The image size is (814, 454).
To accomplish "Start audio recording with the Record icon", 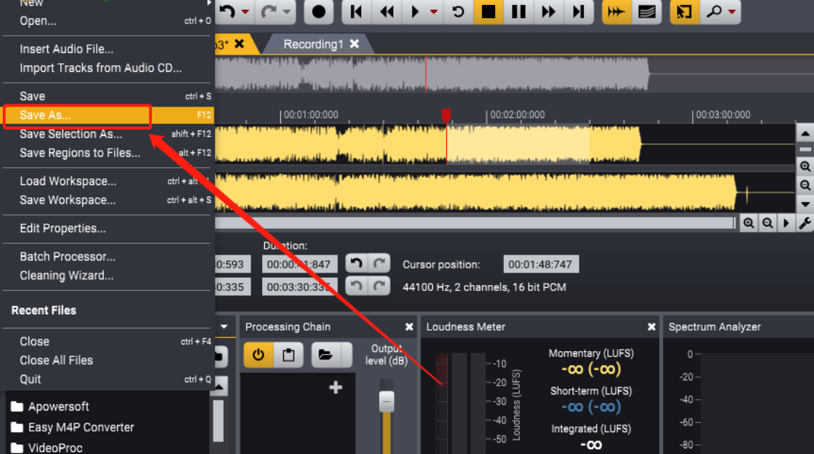I will (320, 12).
